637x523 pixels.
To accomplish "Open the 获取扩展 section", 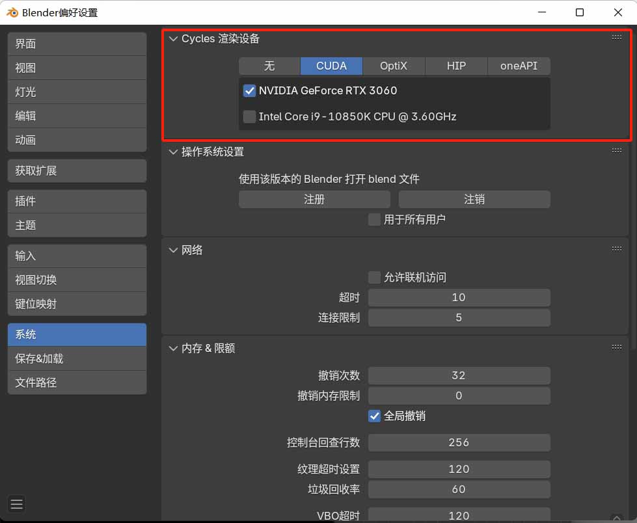I will (x=77, y=170).
